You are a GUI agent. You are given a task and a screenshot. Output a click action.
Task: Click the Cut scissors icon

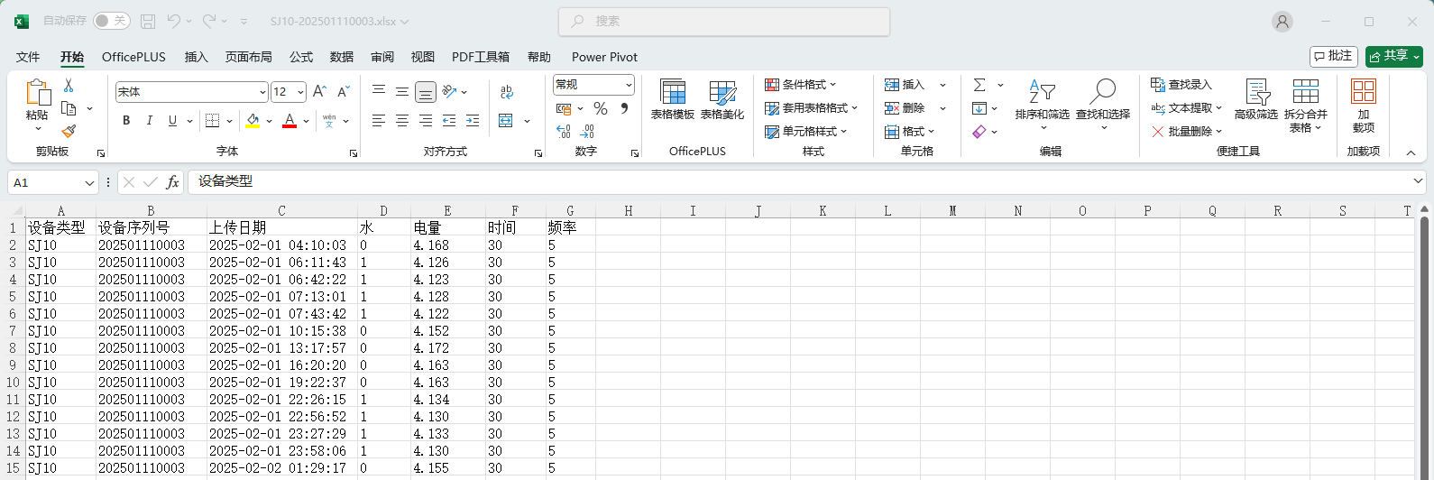tap(69, 86)
